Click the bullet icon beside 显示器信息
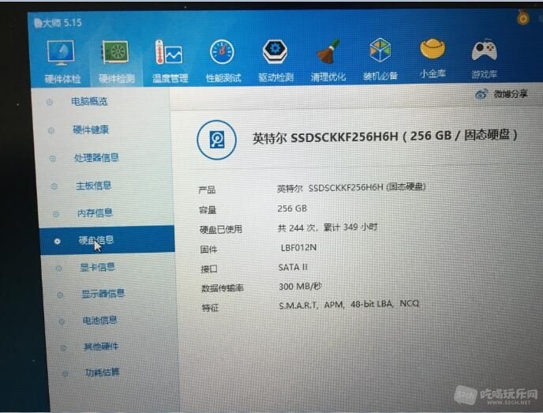This screenshot has width=543, height=413. (60, 295)
